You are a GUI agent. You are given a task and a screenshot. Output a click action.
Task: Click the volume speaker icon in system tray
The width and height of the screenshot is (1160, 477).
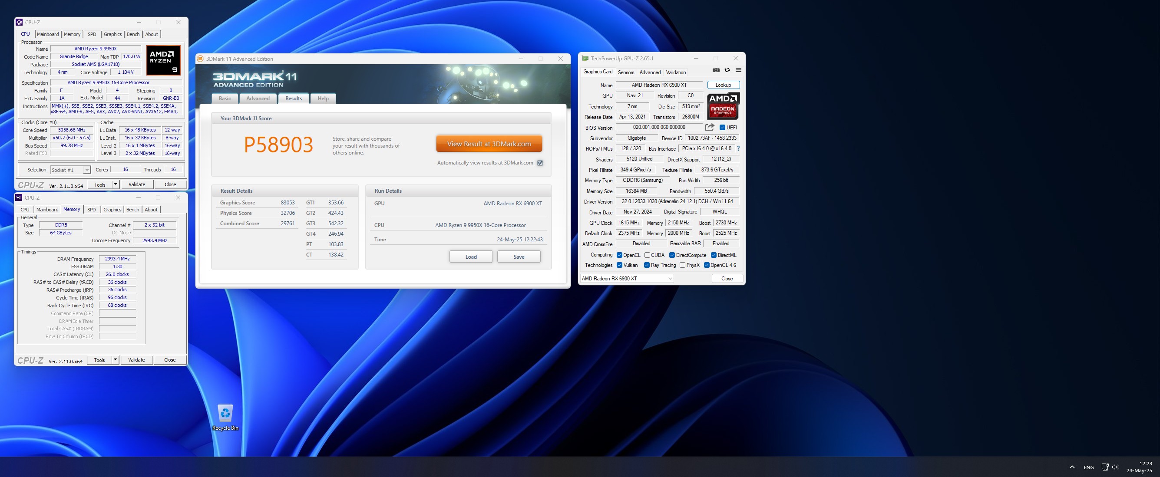coord(1114,467)
